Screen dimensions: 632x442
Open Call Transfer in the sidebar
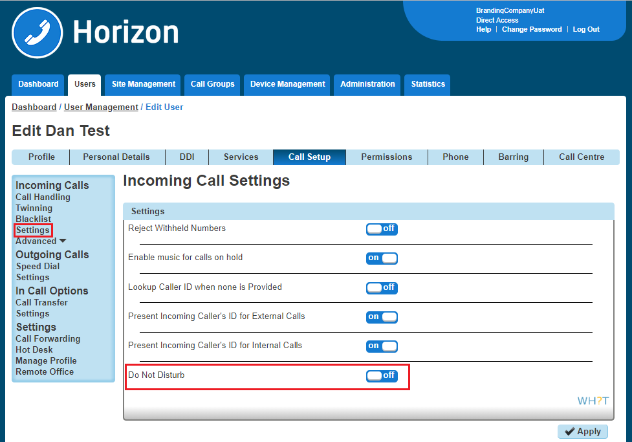click(x=41, y=302)
